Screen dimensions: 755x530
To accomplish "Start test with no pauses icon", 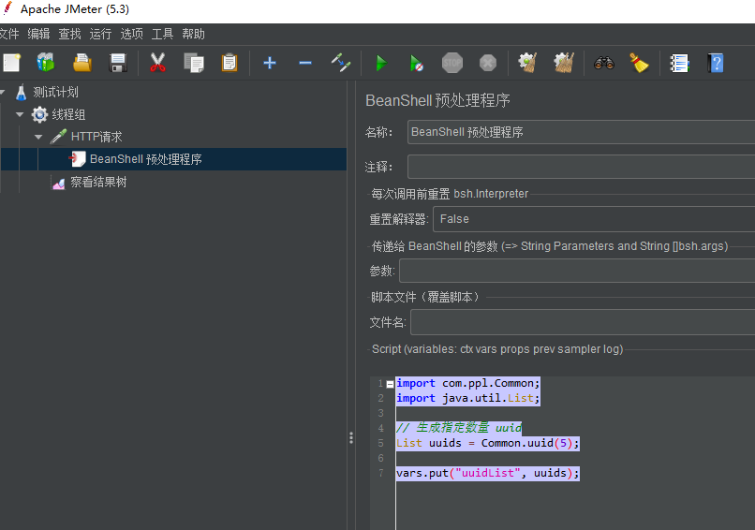I will [417, 63].
